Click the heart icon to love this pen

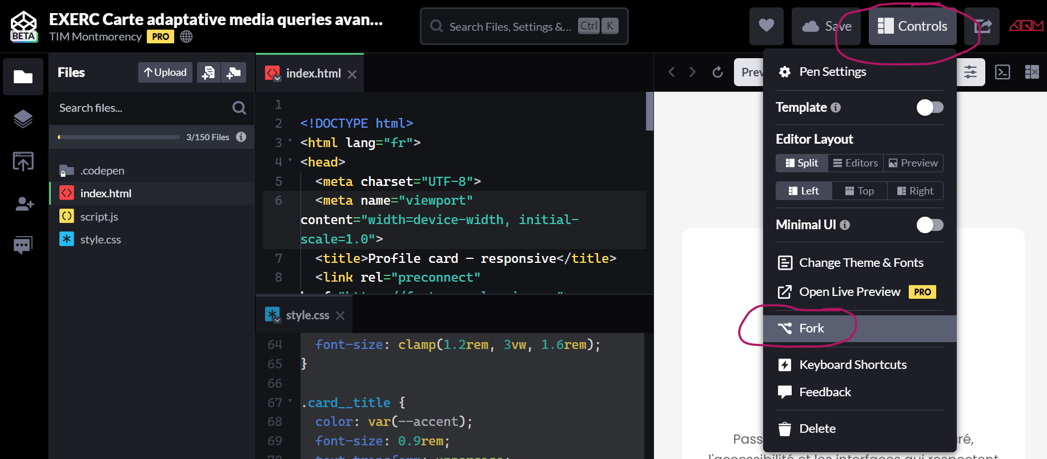[x=766, y=26]
